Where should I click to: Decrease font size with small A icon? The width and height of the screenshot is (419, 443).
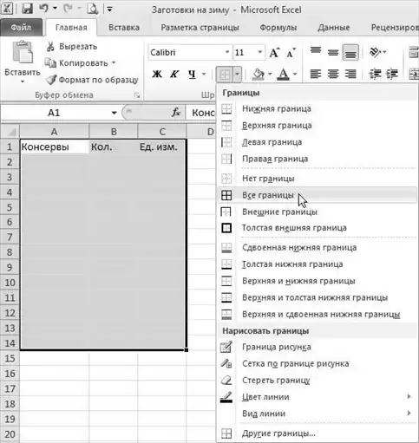pos(291,53)
